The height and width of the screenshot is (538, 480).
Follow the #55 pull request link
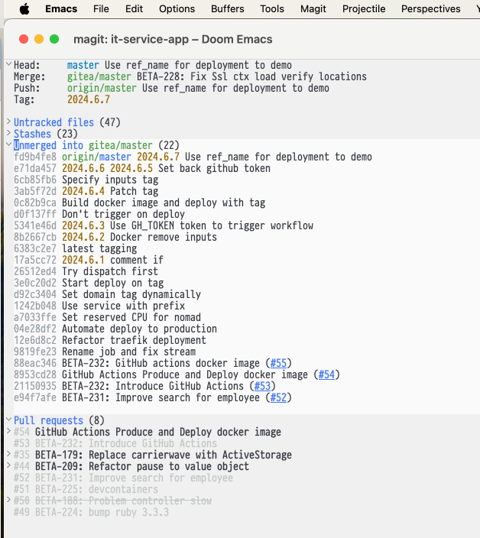click(x=278, y=363)
